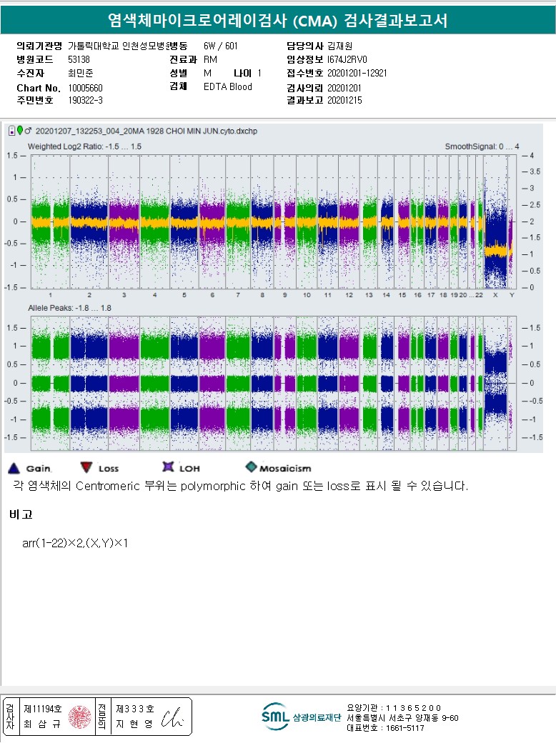Click result report date 20201215
This screenshot has height=743, width=556.
click(344, 101)
